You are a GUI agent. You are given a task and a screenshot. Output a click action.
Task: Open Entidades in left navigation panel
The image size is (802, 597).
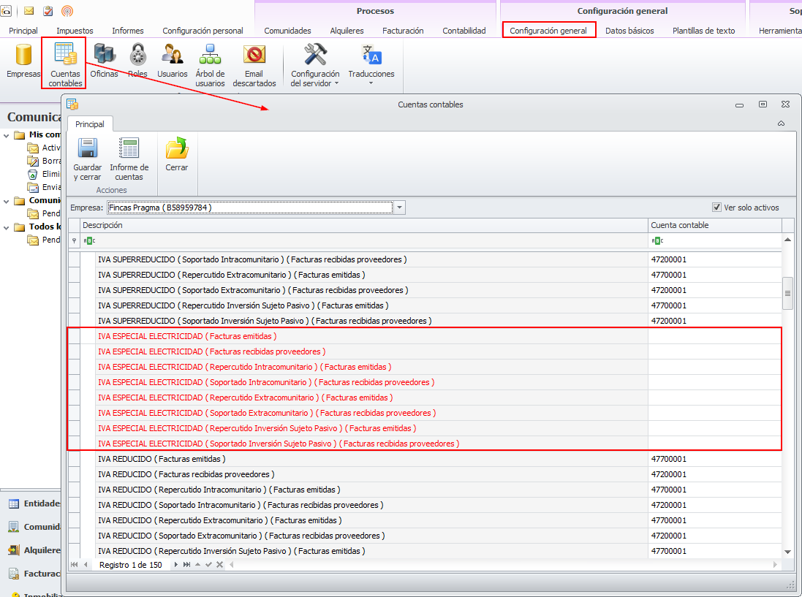34,503
